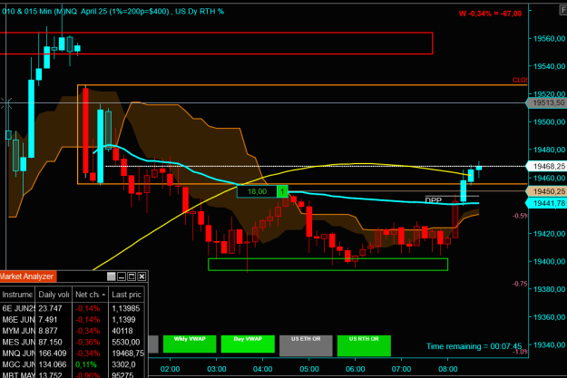Toggle the US RTH OR button
The height and width of the screenshot is (378, 567).
pyautogui.click(x=364, y=345)
